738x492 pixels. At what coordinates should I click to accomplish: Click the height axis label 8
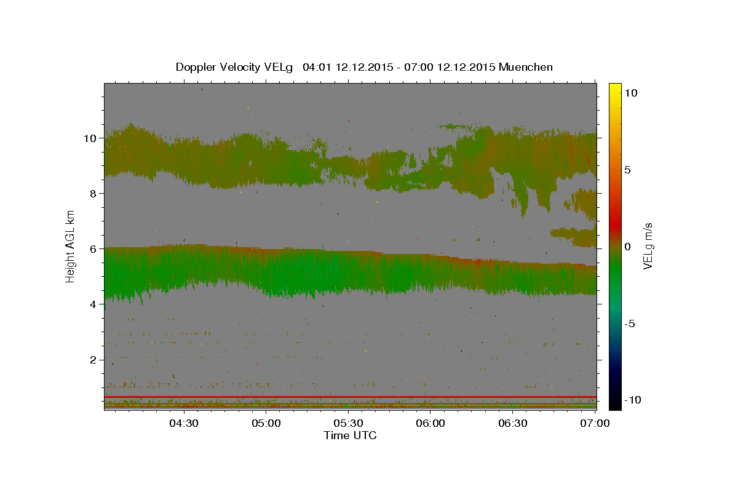tap(93, 193)
